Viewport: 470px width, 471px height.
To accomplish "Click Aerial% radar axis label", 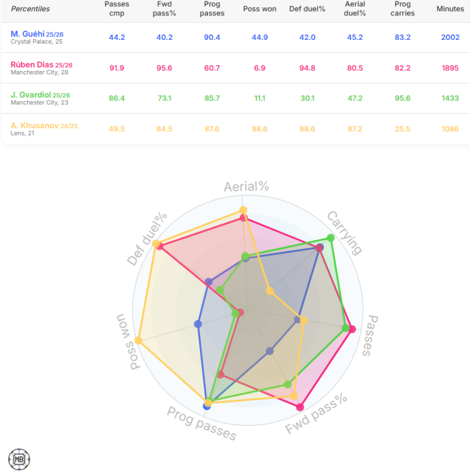I will [246, 186].
